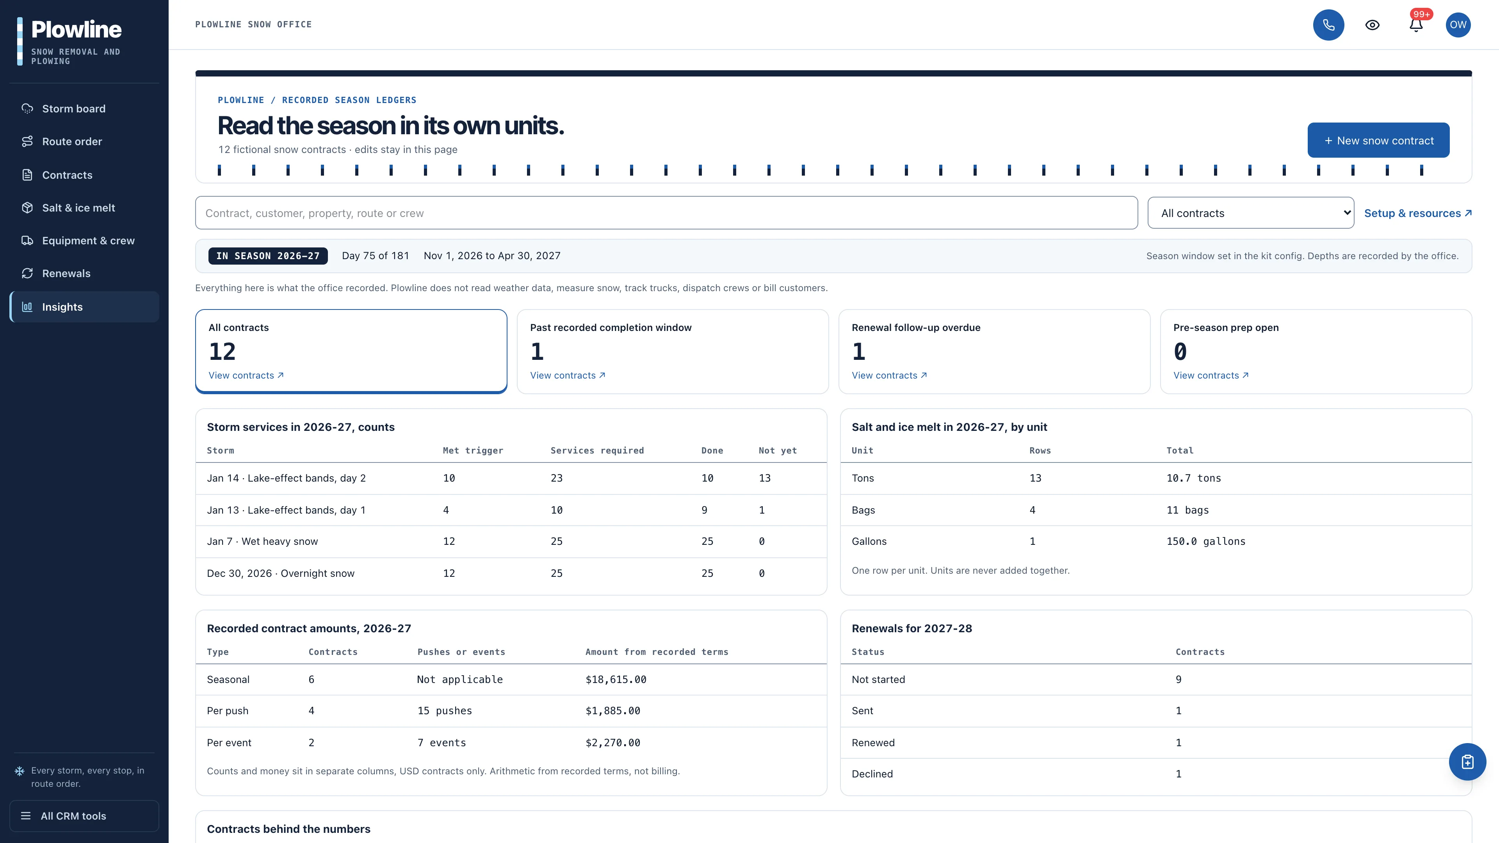1499x843 pixels.
Task: Click the All CRM tools hamburger icon
Action: point(26,816)
